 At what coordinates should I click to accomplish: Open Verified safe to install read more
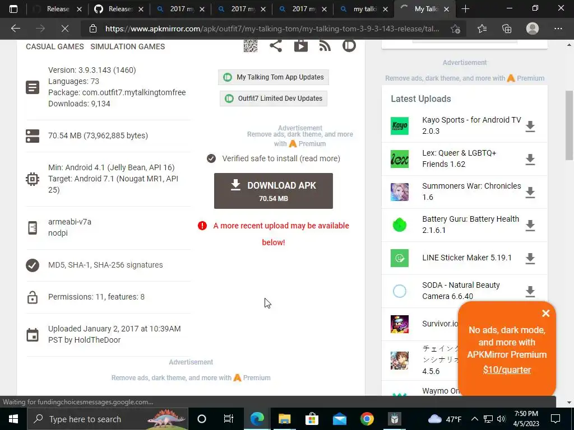[x=281, y=158]
